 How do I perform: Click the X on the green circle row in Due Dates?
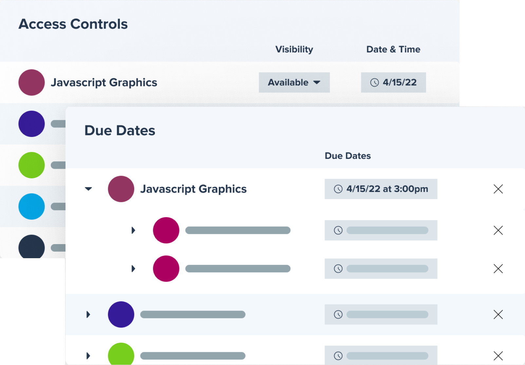tap(498, 355)
